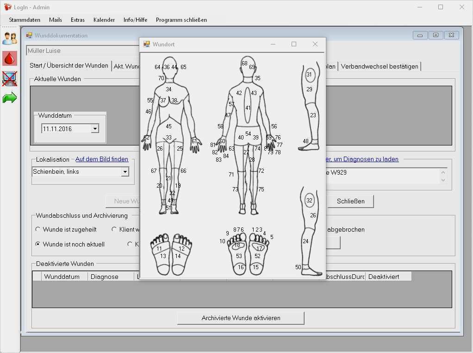473x353 pixels.
Task: Click the Schließen button
Action: pos(350,201)
